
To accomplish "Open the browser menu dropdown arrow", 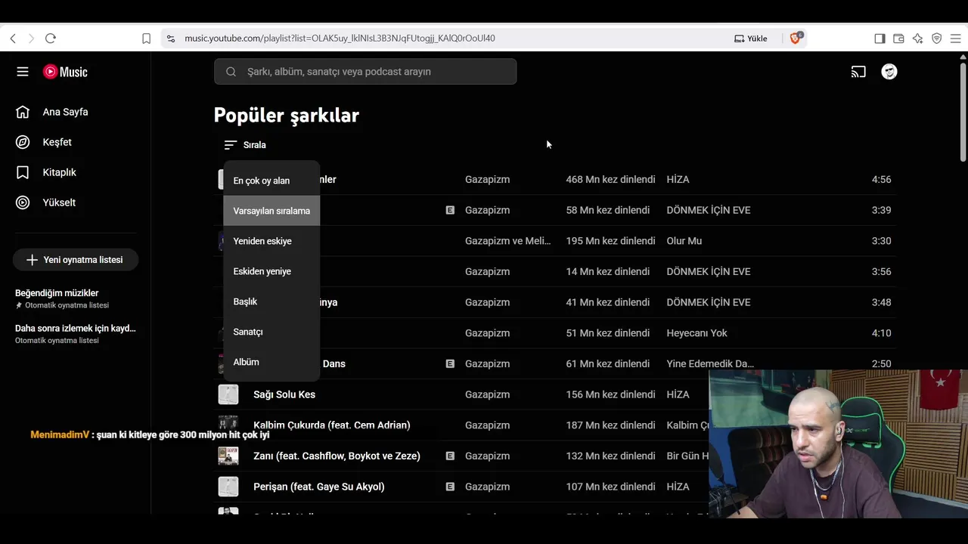I will (x=957, y=39).
